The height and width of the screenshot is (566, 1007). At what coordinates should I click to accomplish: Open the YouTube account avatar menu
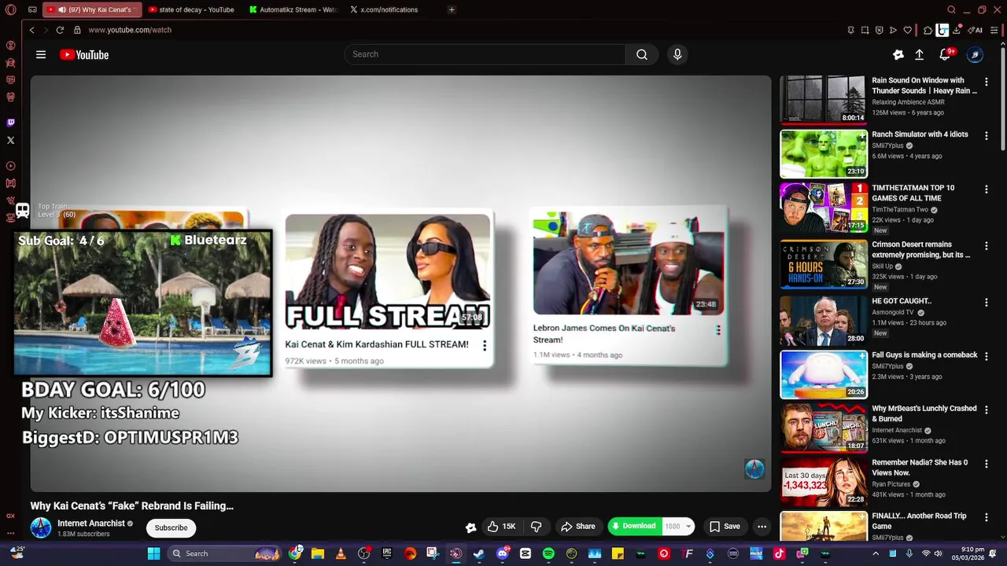[x=975, y=54]
